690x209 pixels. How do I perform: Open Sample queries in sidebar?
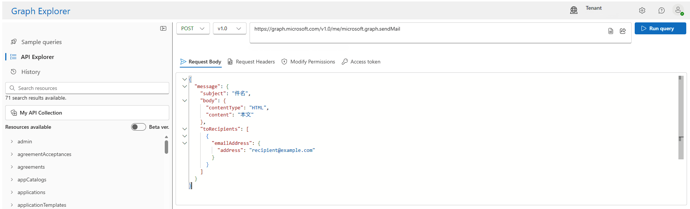(41, 42)
